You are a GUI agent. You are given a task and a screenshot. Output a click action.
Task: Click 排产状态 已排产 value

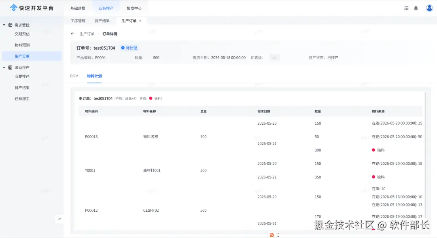(x=333, y=58)
